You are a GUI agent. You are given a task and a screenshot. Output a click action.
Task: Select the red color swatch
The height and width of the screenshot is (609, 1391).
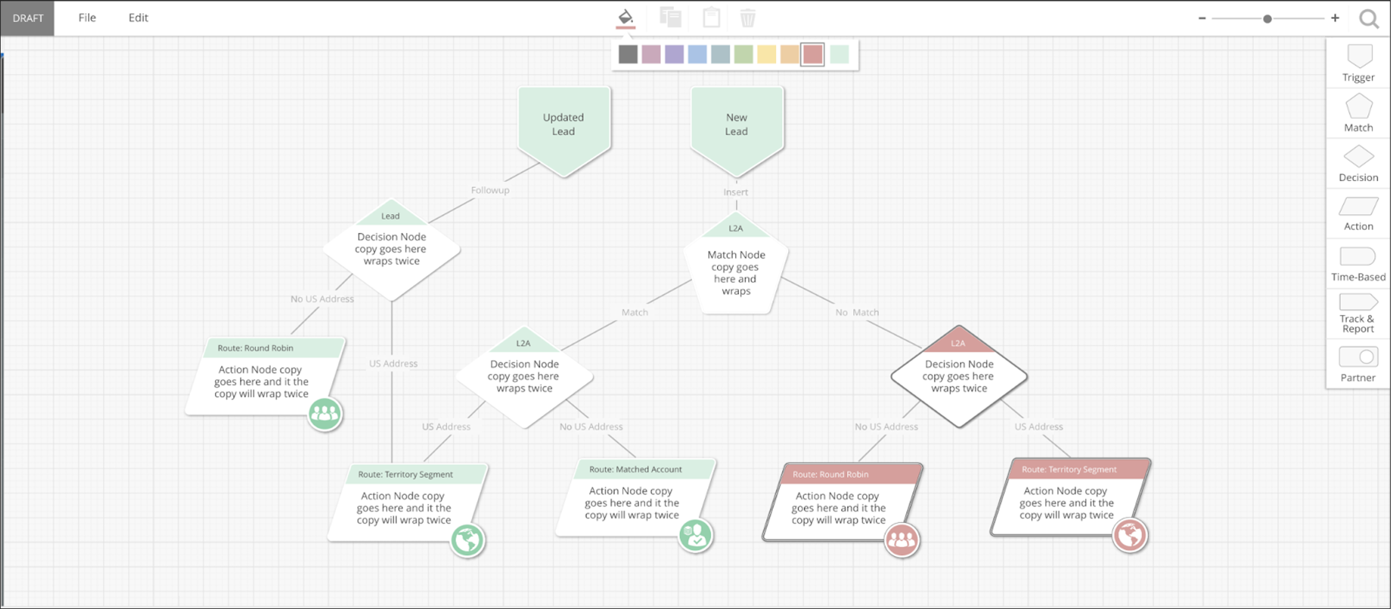[x=812, y=54]
